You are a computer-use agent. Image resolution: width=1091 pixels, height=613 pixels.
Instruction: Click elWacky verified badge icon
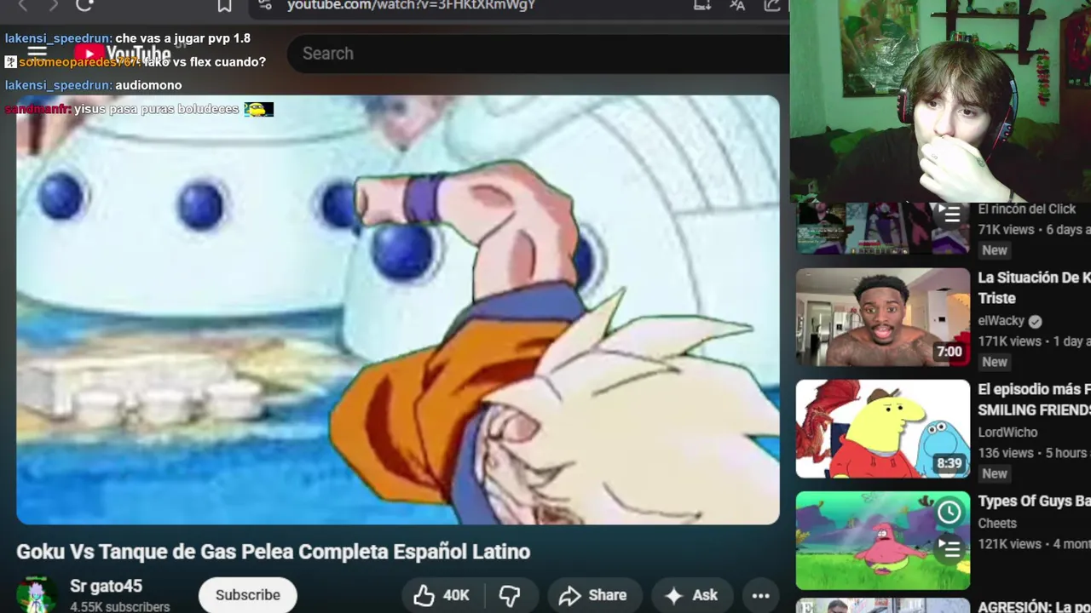[1035, 322]
